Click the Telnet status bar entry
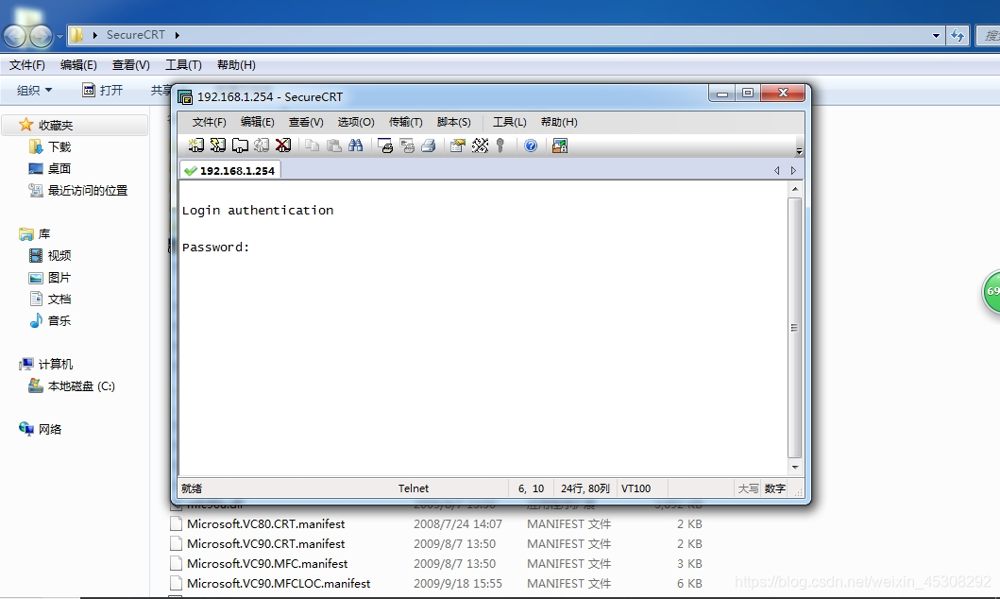 [414, 488]
